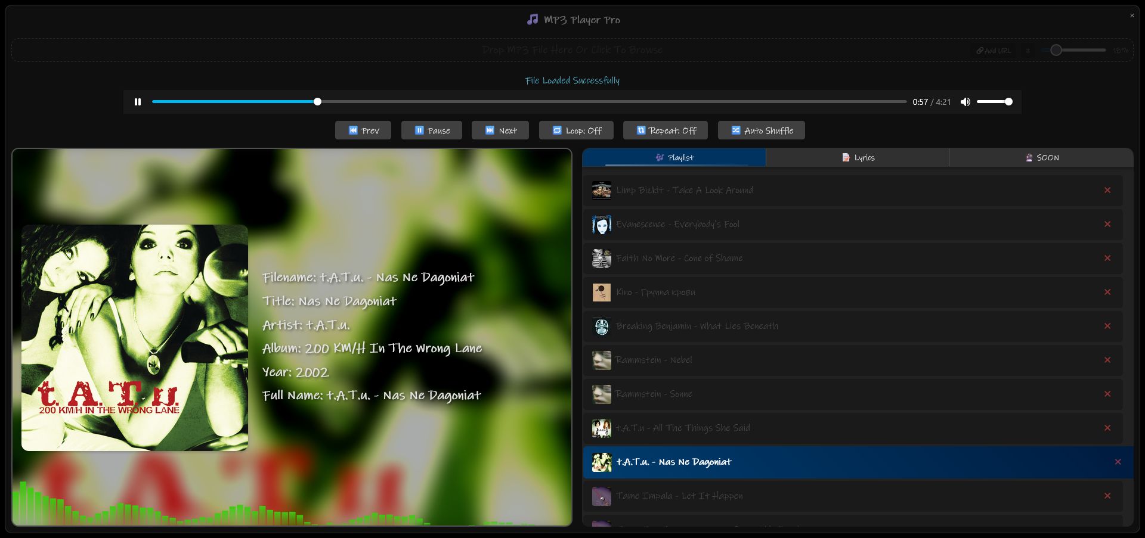This screenshot has width=1145, height=538.
Task: Remove Tame Impala - Let It Happen from playlist
Action: (1107, 495)
